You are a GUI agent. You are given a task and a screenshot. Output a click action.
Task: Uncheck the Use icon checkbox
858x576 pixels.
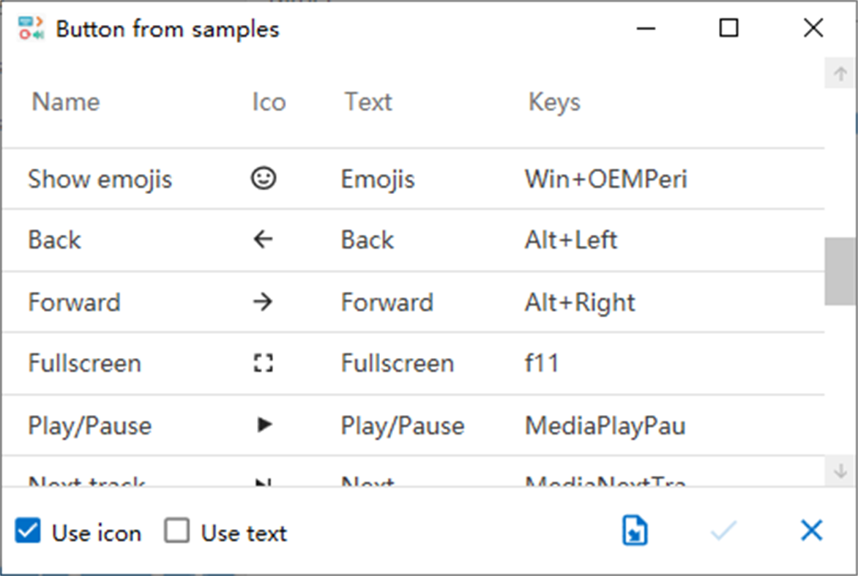28,531
